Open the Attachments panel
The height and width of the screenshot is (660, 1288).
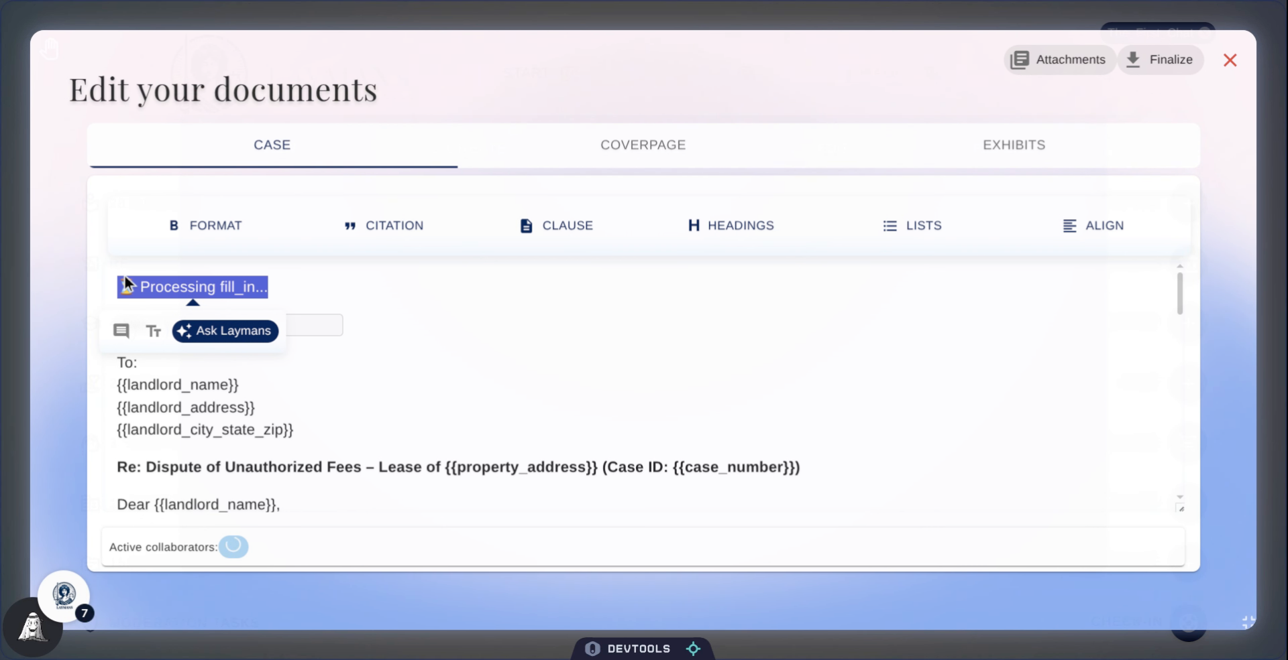[x=1059, y=60]
